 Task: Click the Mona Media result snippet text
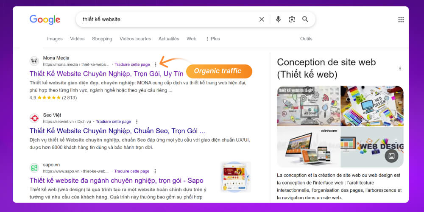coord(138,86)
